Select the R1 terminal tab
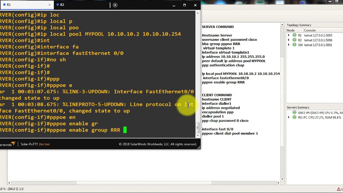The image size is (343, 193). 27,5
